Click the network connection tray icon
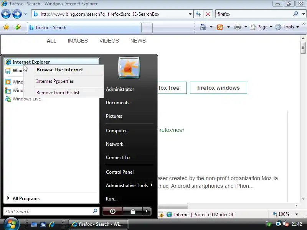This screenshot has width=307, height=230. [x=279, y=224]
